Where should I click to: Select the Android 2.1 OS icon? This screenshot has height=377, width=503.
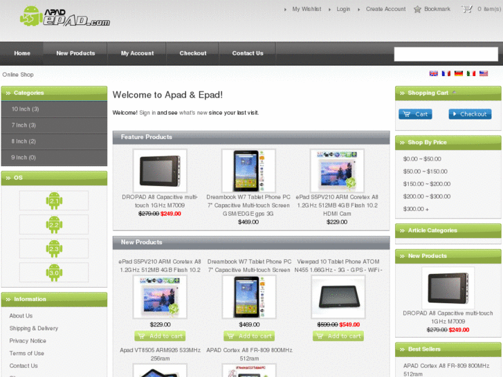(x=54, y=201)
